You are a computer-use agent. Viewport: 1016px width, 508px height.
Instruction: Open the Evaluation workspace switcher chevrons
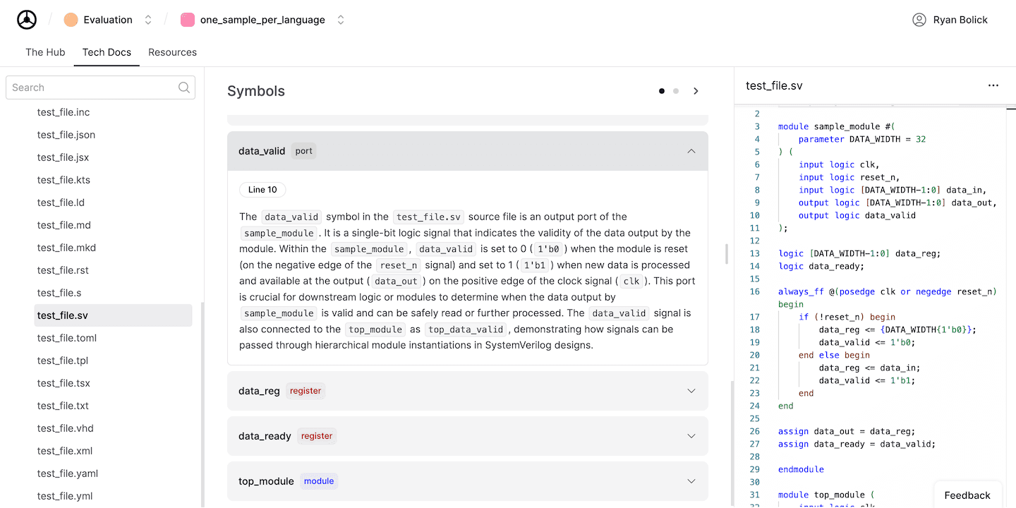pyautogui.click(x=148, y=20)
